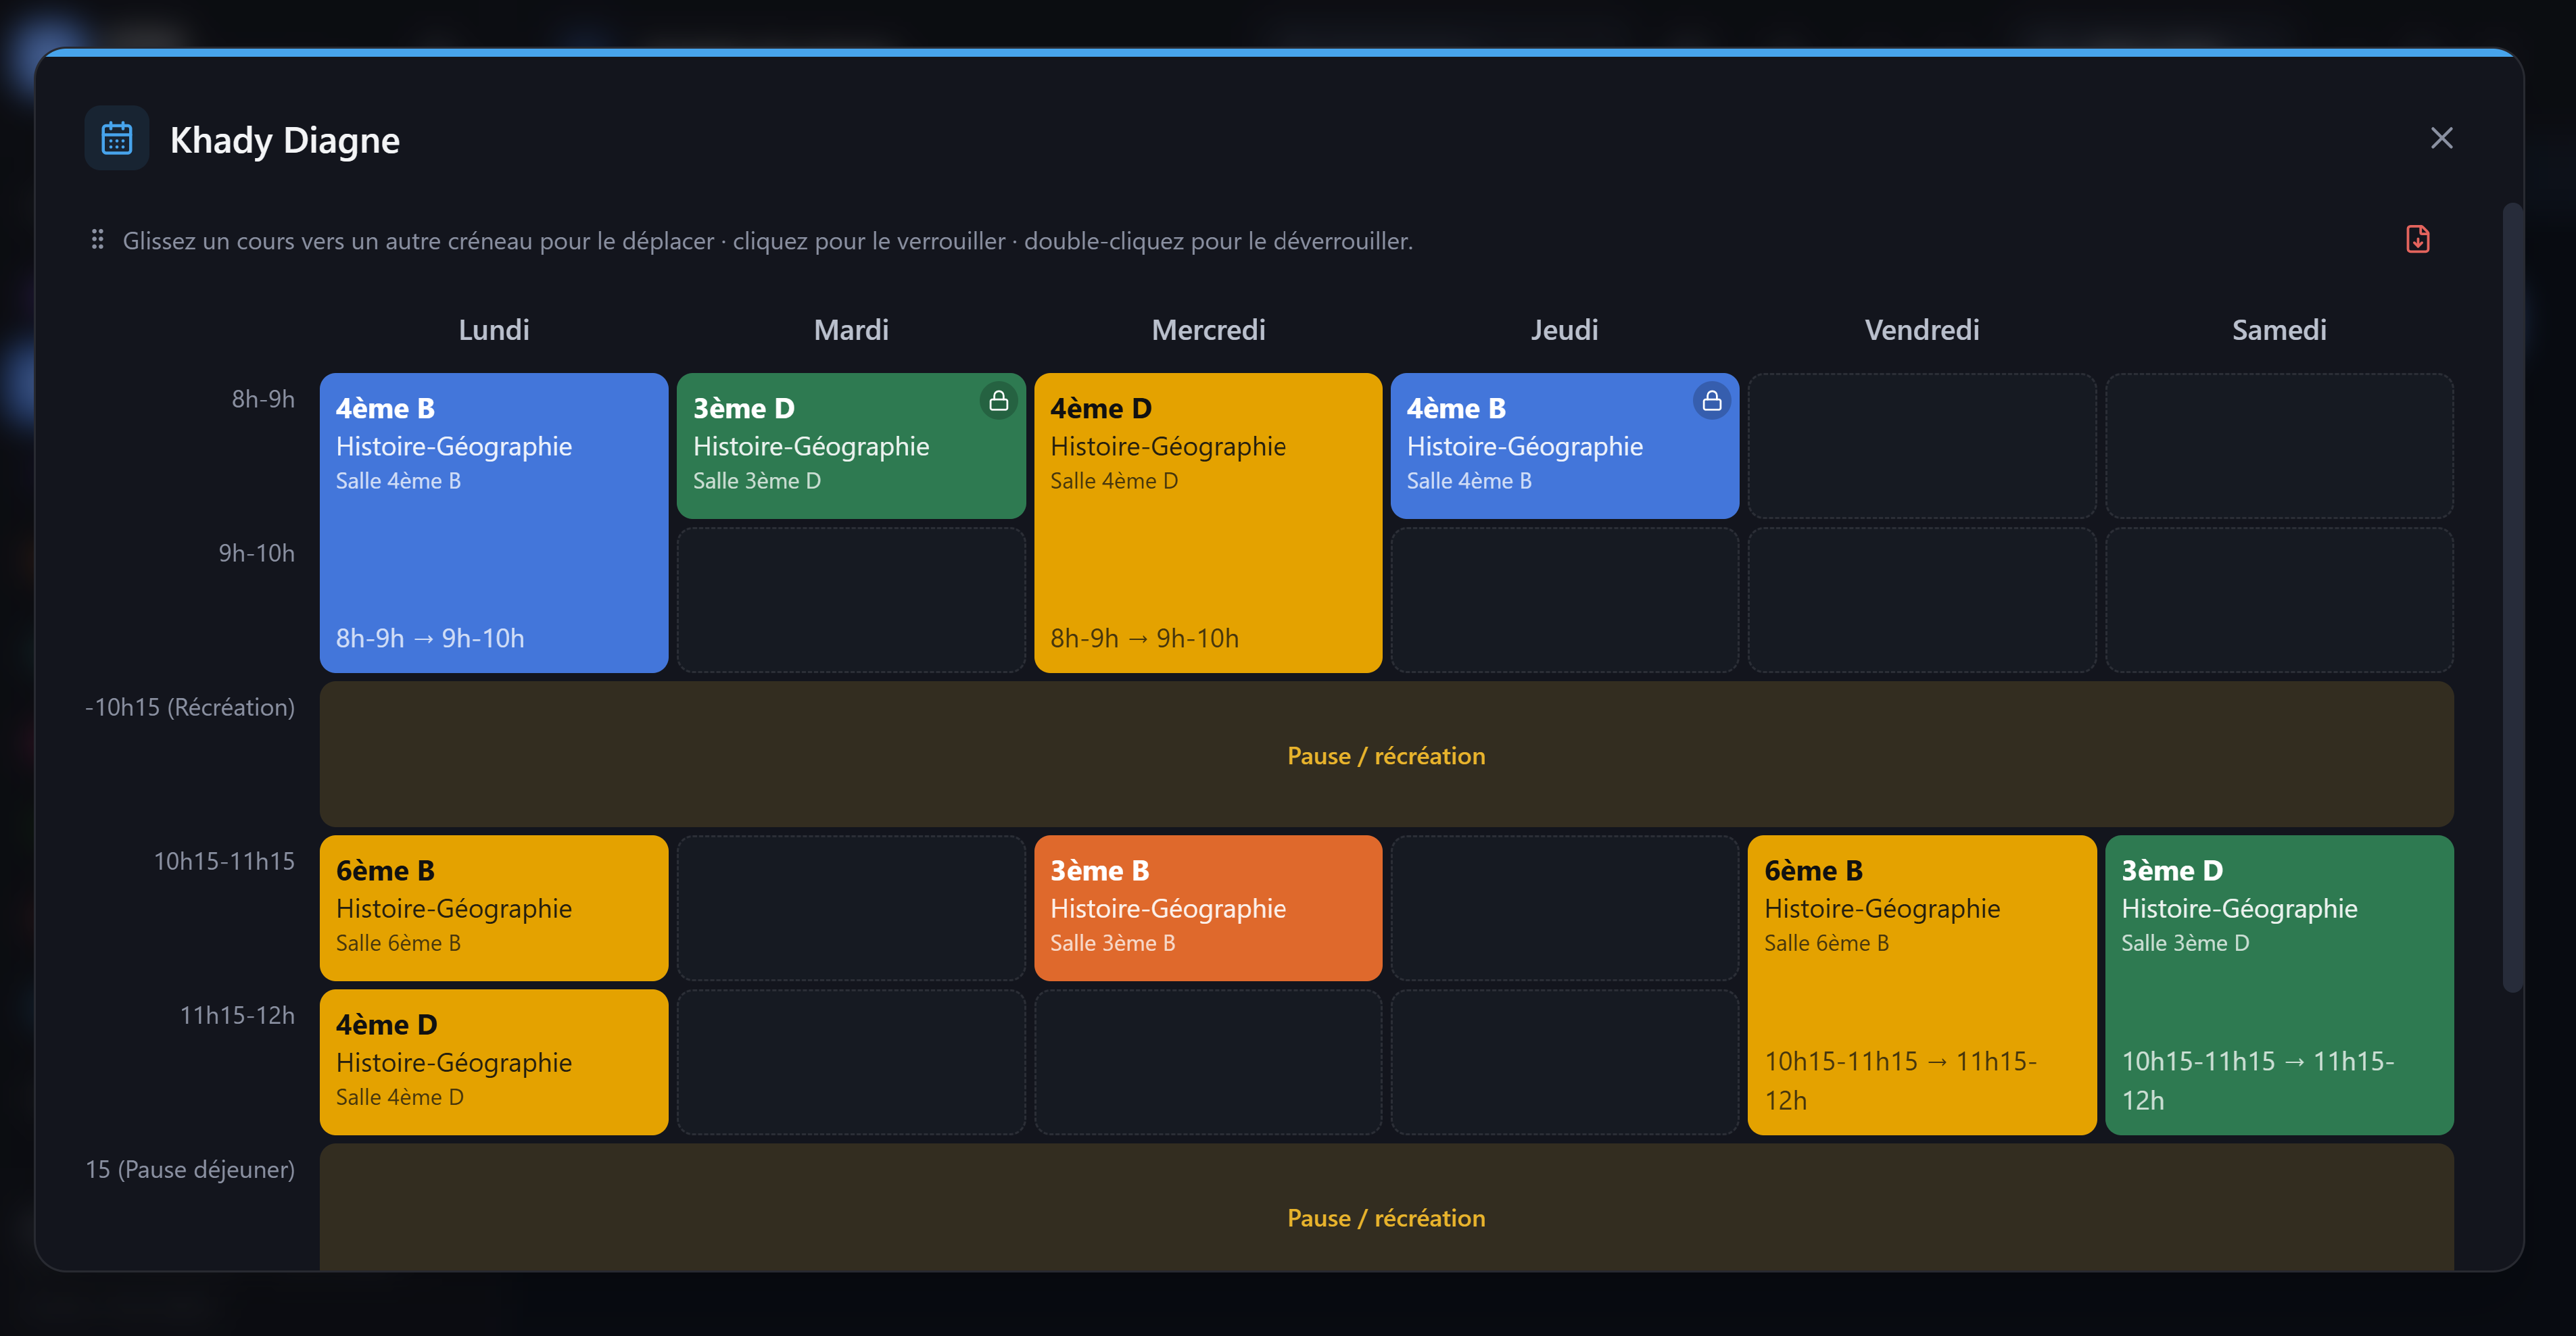Click the Vendredi column header
This screenshot has height=1336, width=2576.
click(1922, 330)
